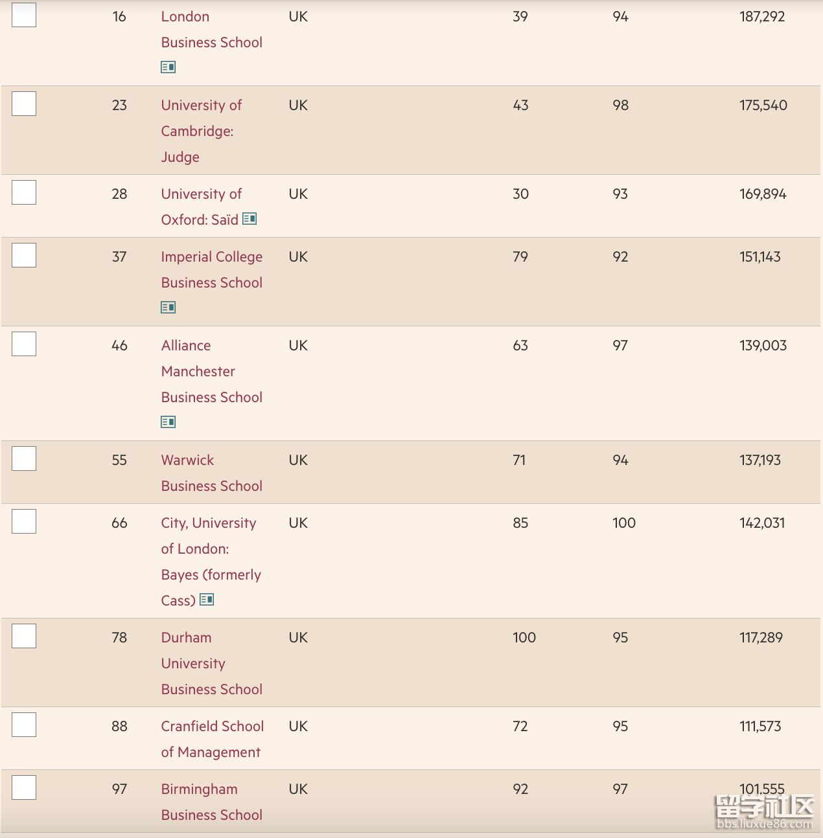Select checkbox for University of Cambridge: Judge
The width and height of the screenshot is (823, 838).
coord(24,104)
